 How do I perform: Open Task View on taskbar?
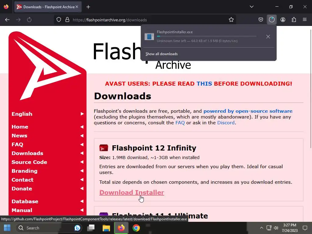91,228
